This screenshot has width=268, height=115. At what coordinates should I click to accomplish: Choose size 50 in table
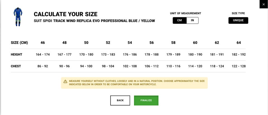[x=86, y=43]
